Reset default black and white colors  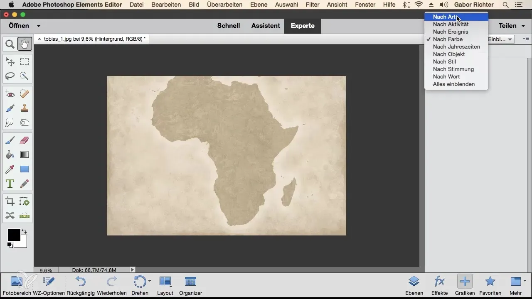[10, 245]
